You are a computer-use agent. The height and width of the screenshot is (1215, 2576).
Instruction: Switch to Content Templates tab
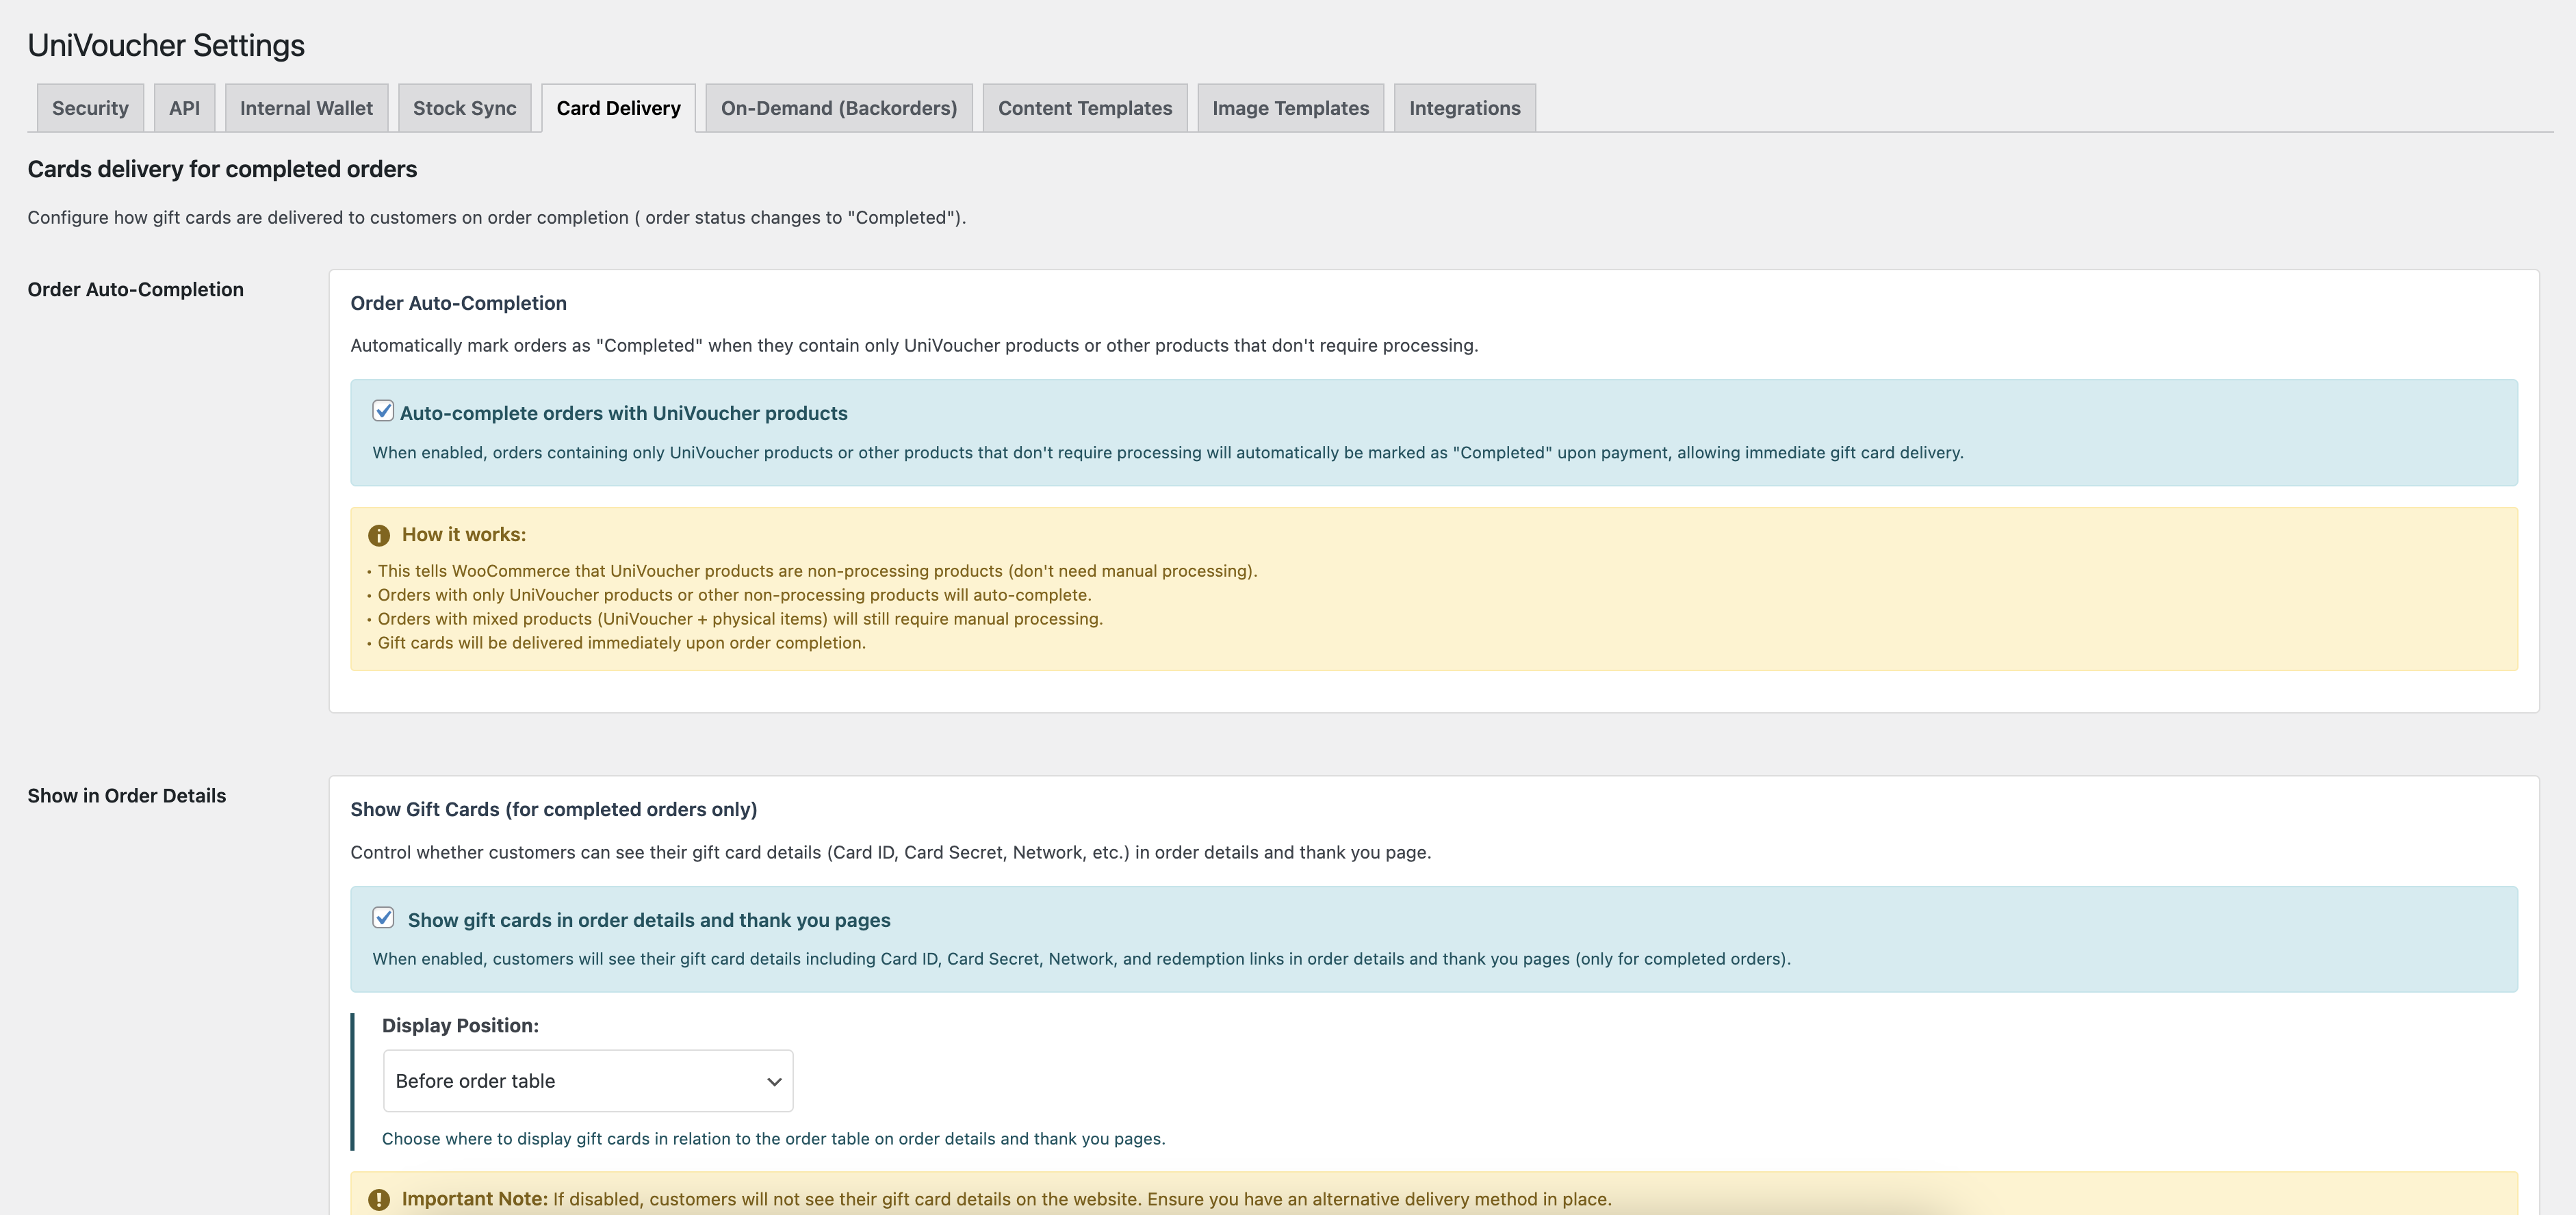[1084, 108]
